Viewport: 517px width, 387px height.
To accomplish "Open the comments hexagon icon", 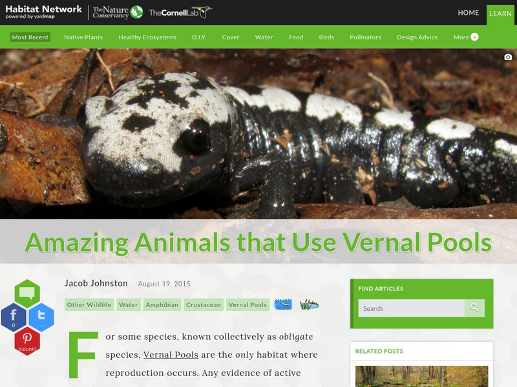I will [27, 293].
